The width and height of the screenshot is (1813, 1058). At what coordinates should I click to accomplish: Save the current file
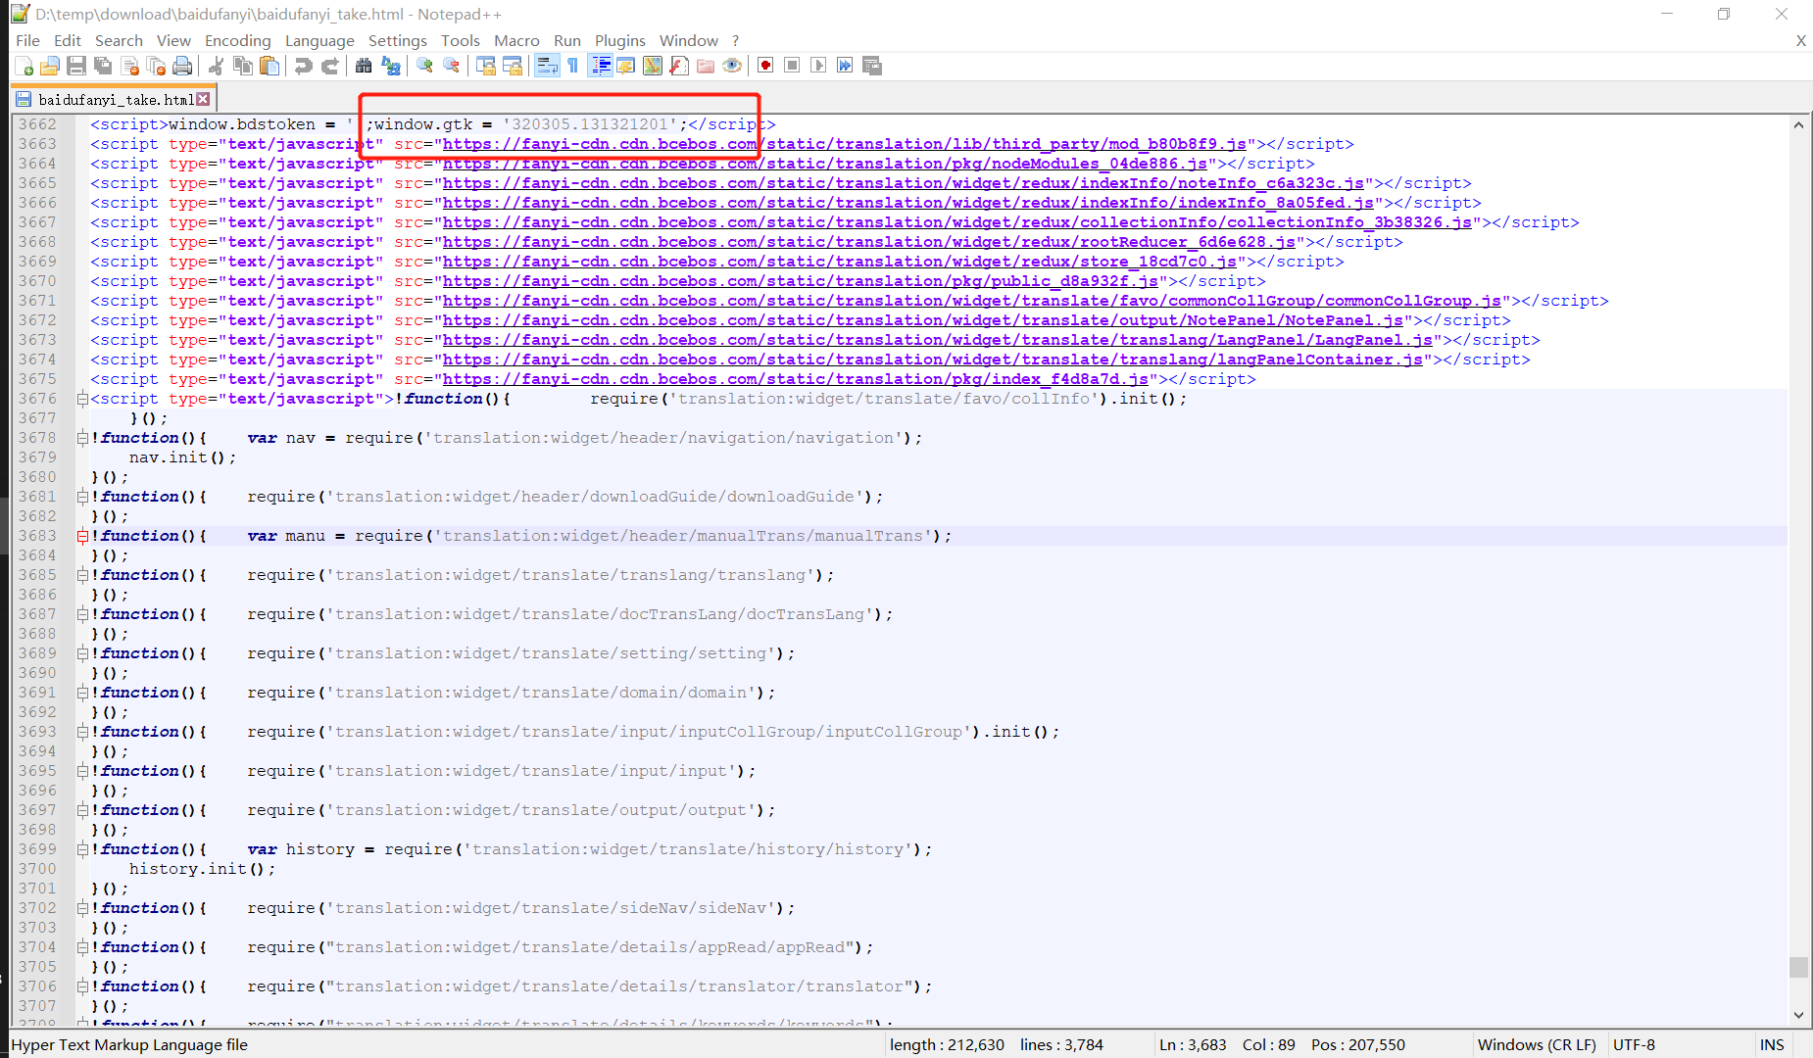[x=76, y=66]
